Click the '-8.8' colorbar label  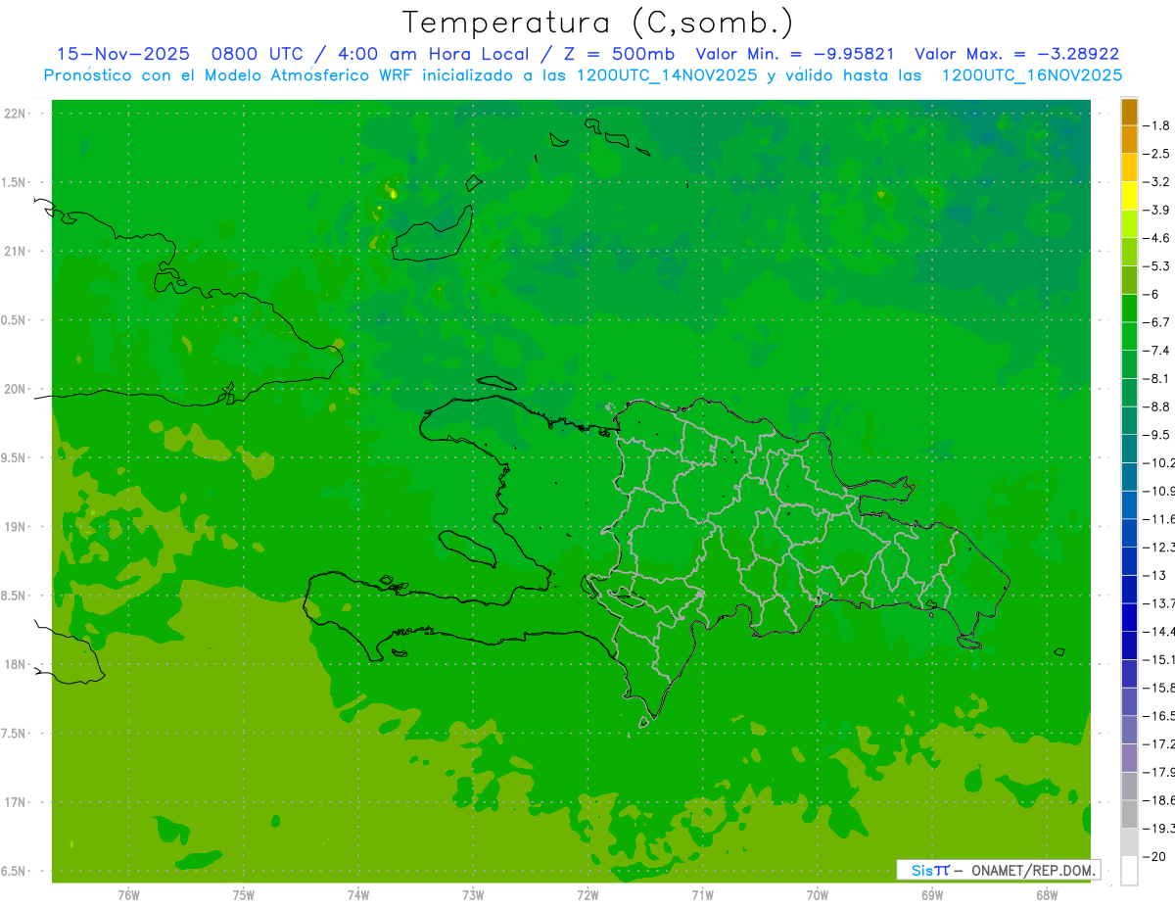[x=1156, y=406]
